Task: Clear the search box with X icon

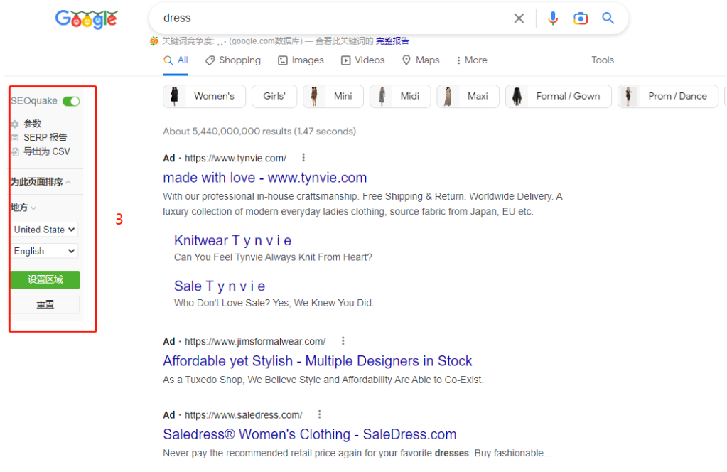Action: (x=519, y=18)
